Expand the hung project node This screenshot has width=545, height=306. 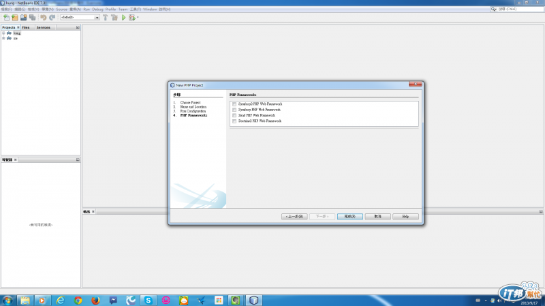(3, 33)
